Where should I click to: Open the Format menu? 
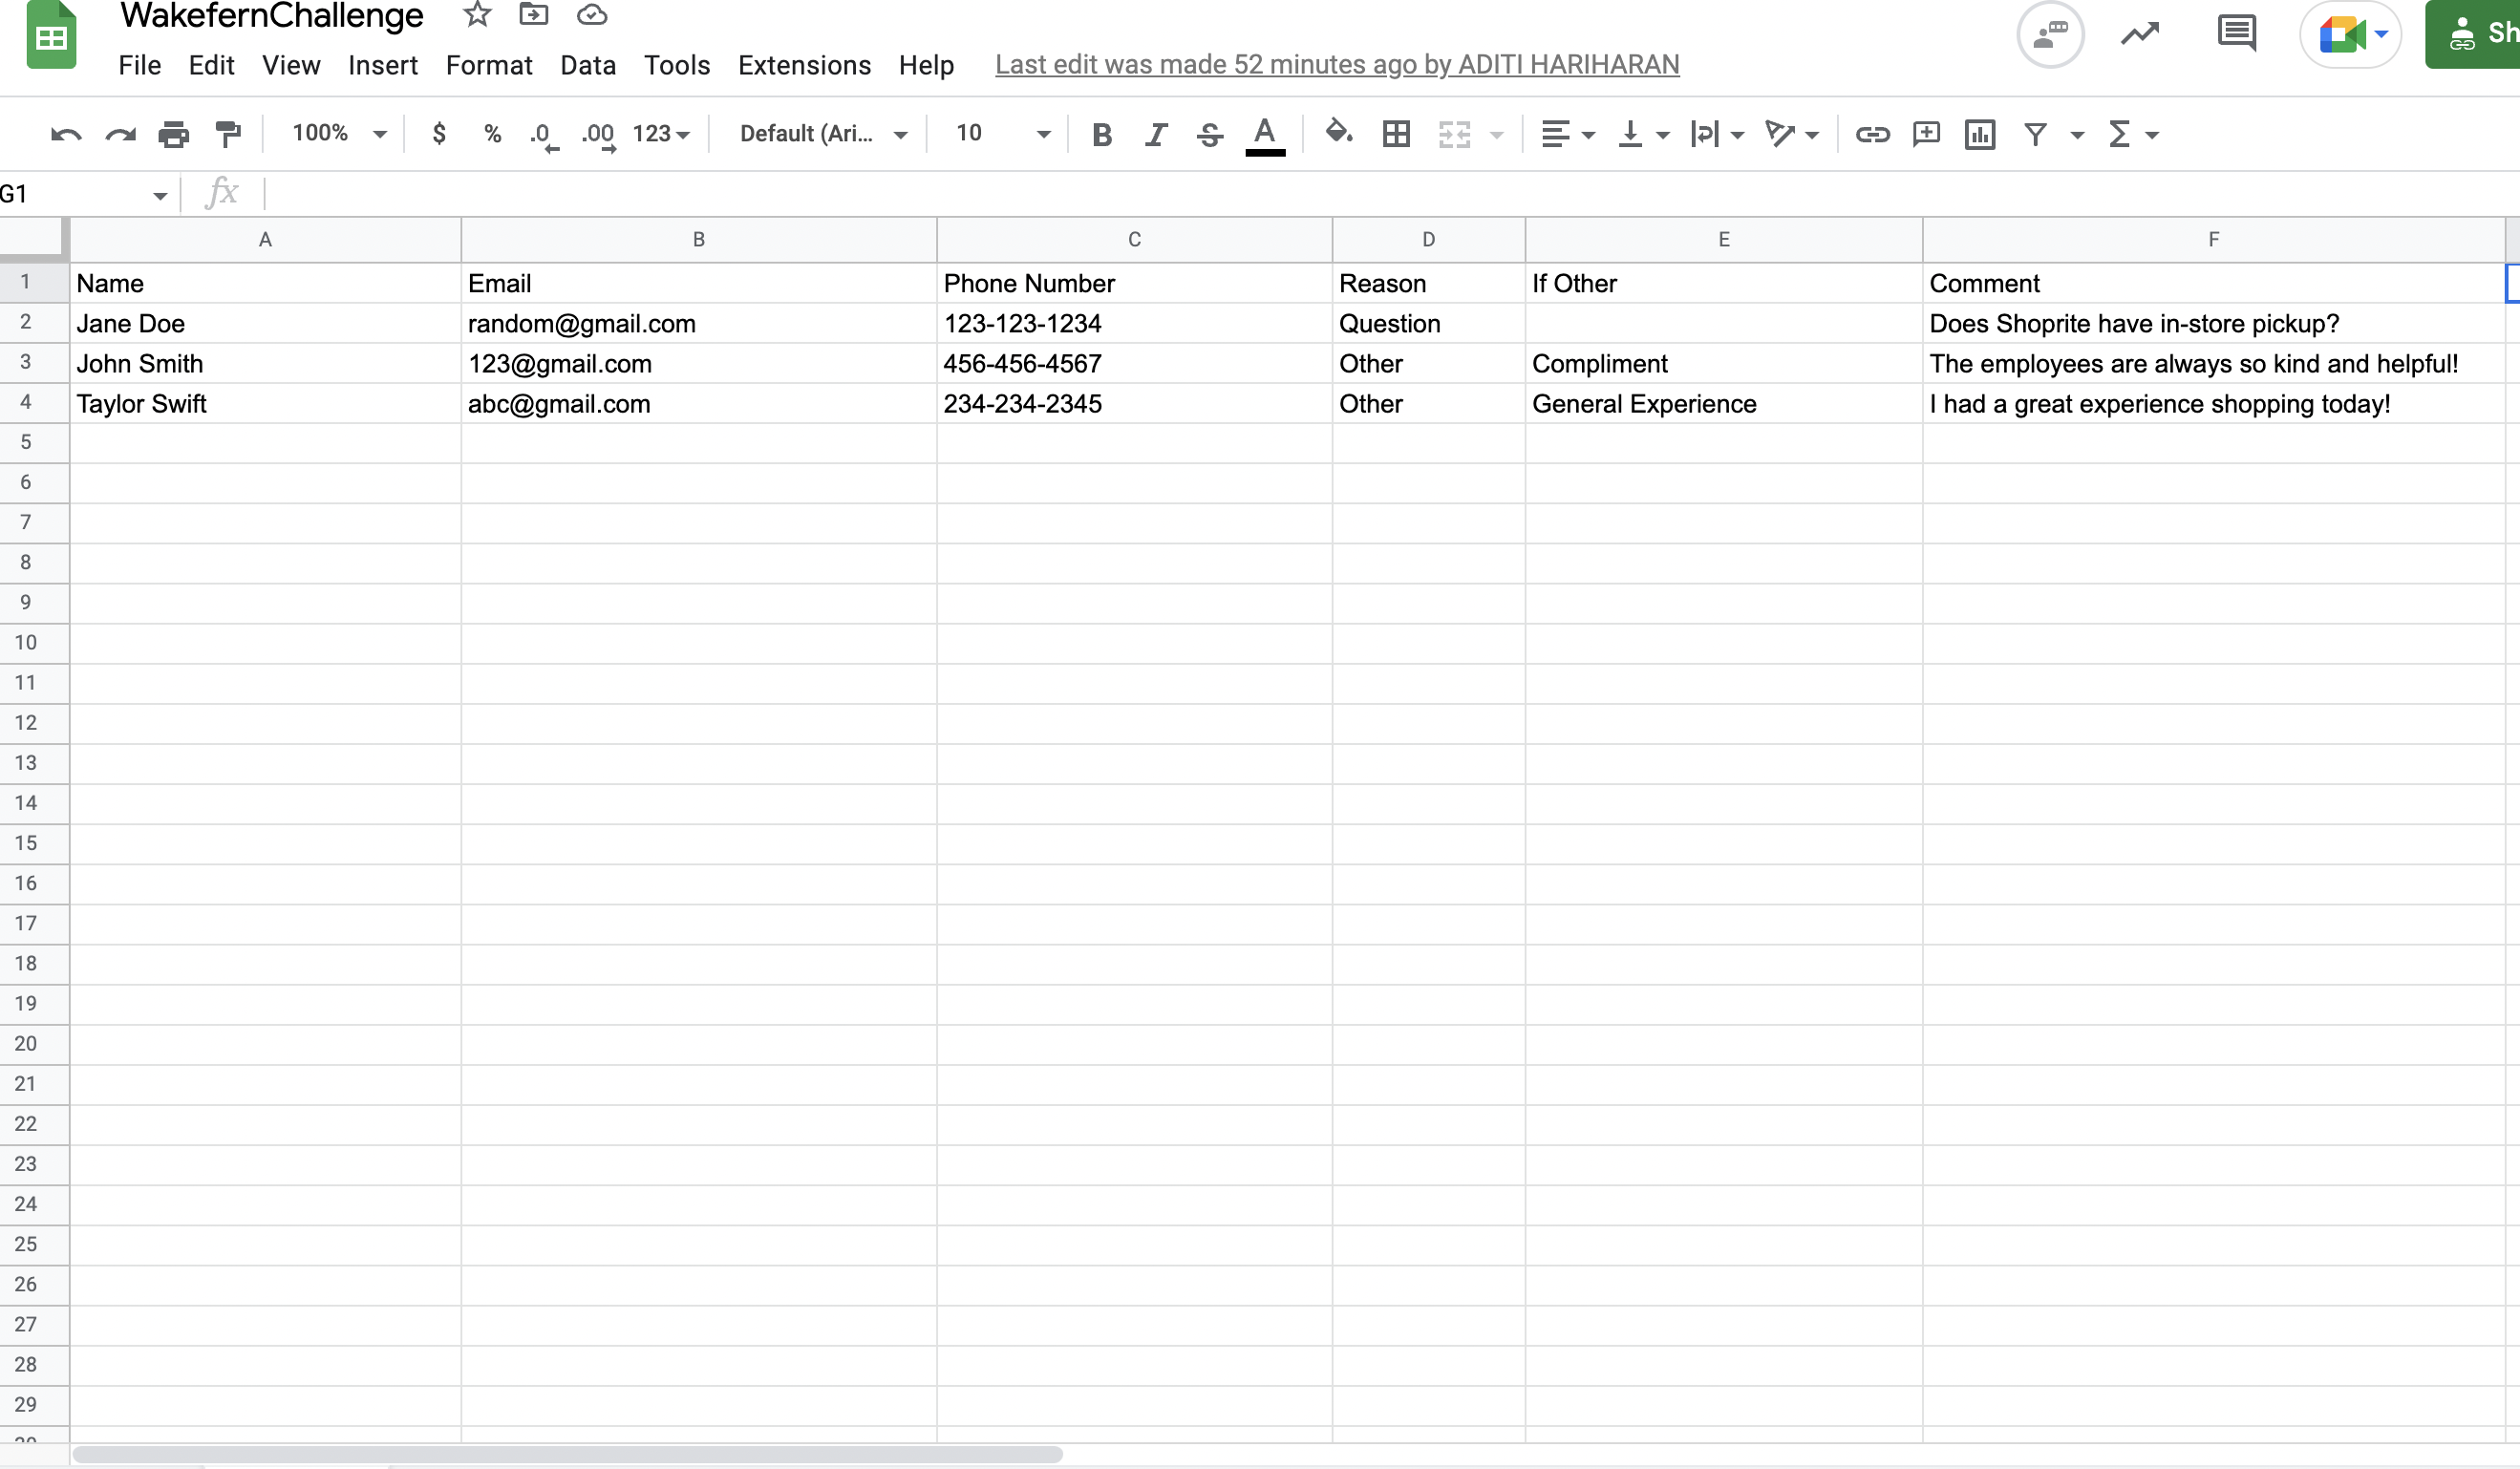[489, 66]
